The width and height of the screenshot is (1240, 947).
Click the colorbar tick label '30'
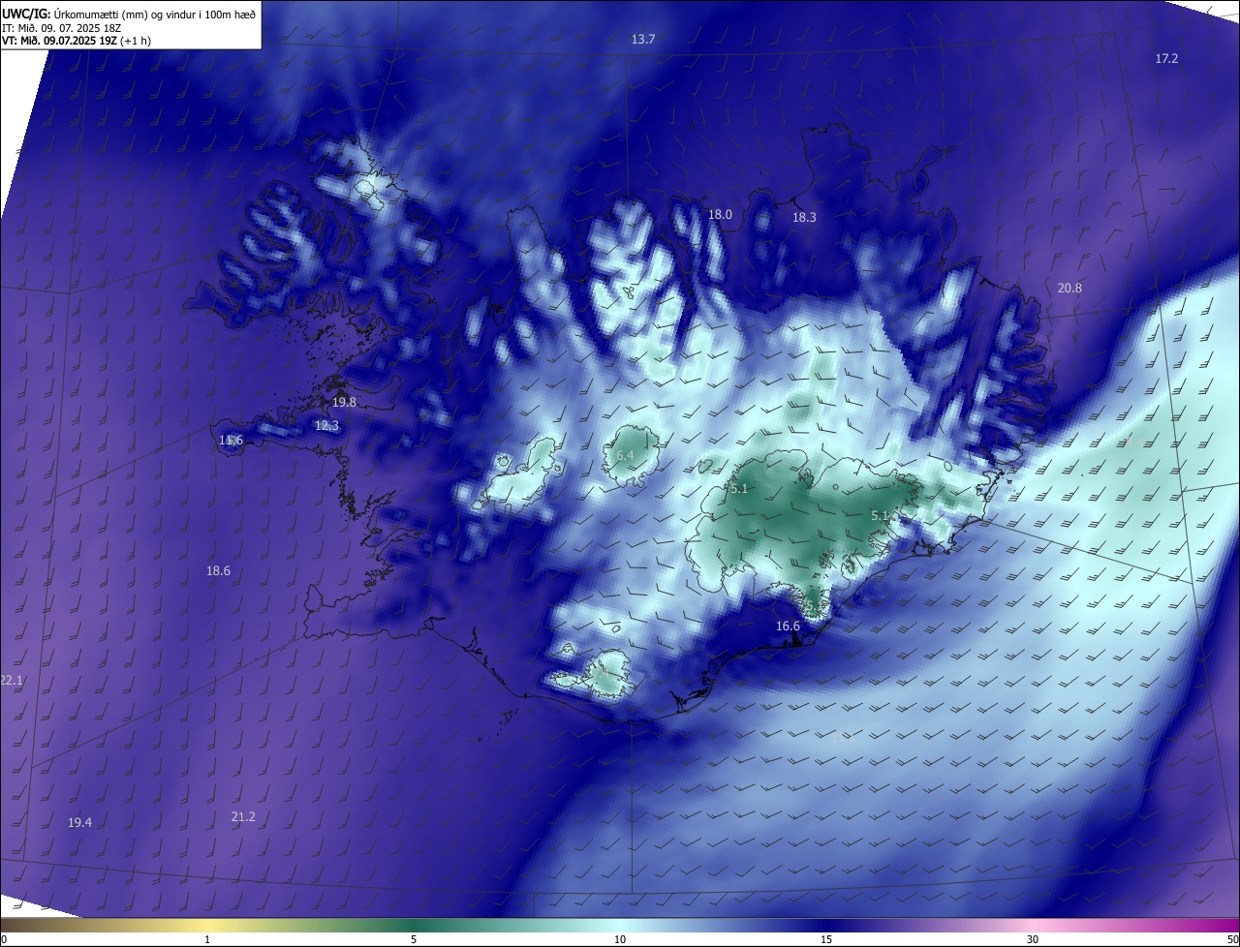(1033, 940)
